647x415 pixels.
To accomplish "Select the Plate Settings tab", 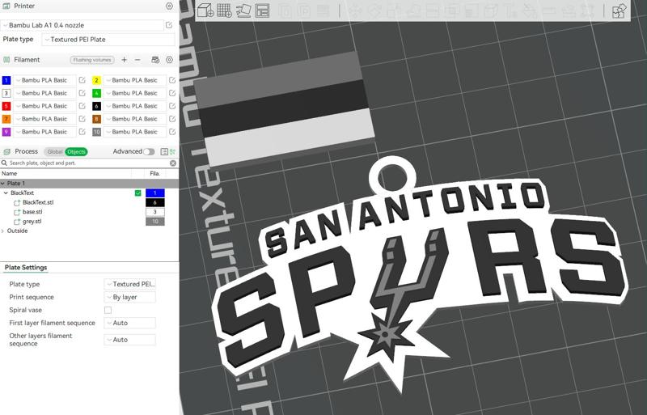I will pos(26,267).
